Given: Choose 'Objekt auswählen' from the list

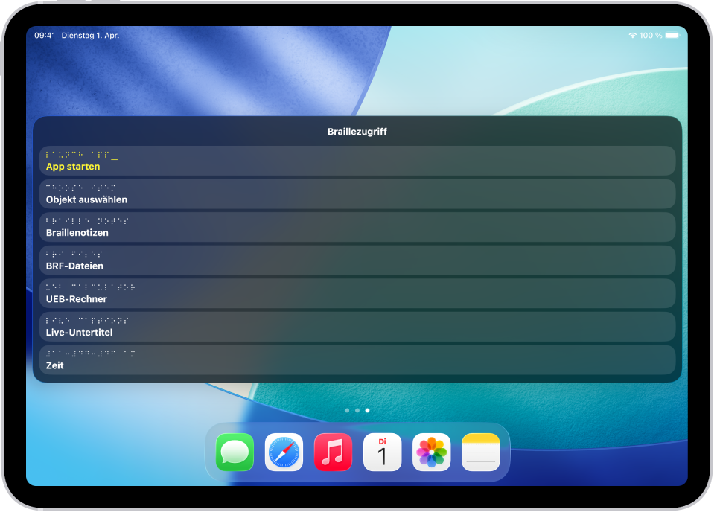Looking at the screenshot, I should [357, 193].
